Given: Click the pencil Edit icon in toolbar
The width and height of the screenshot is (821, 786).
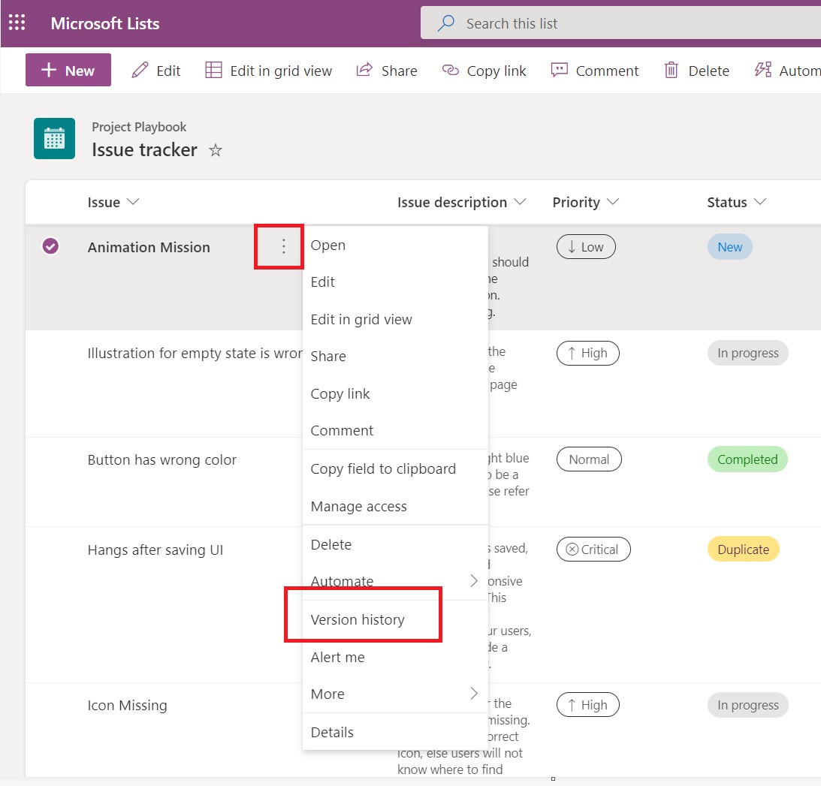Looking at the screenshot, I should (140, 70).
